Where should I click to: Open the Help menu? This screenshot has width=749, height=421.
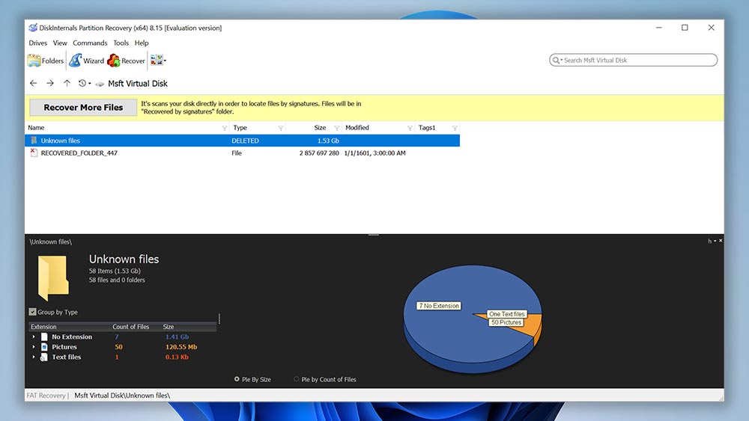click(x=142, y=43)
